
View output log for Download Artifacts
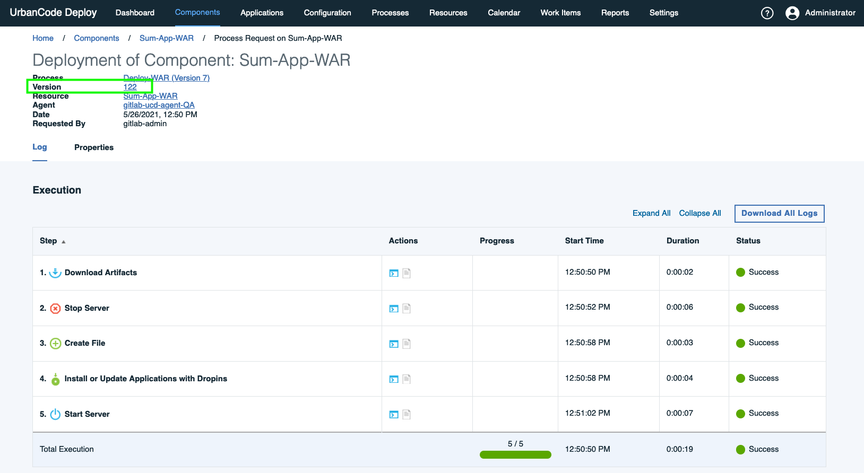pyautogui.click(x=394, y=273)
